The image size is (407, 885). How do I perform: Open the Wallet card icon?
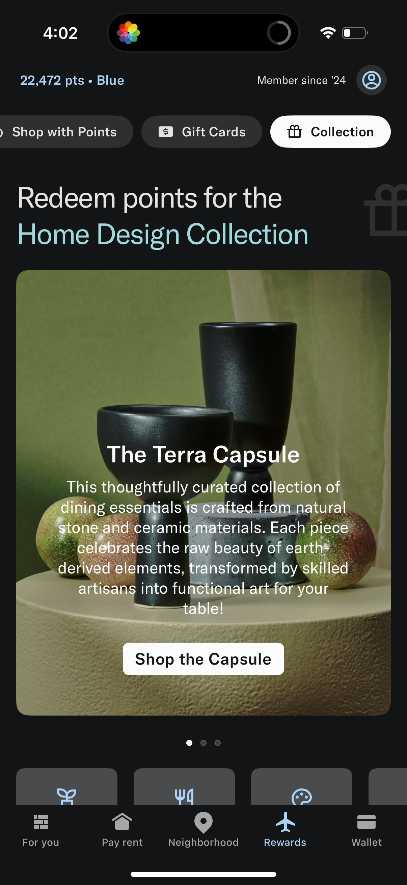(x=366, y=822)
